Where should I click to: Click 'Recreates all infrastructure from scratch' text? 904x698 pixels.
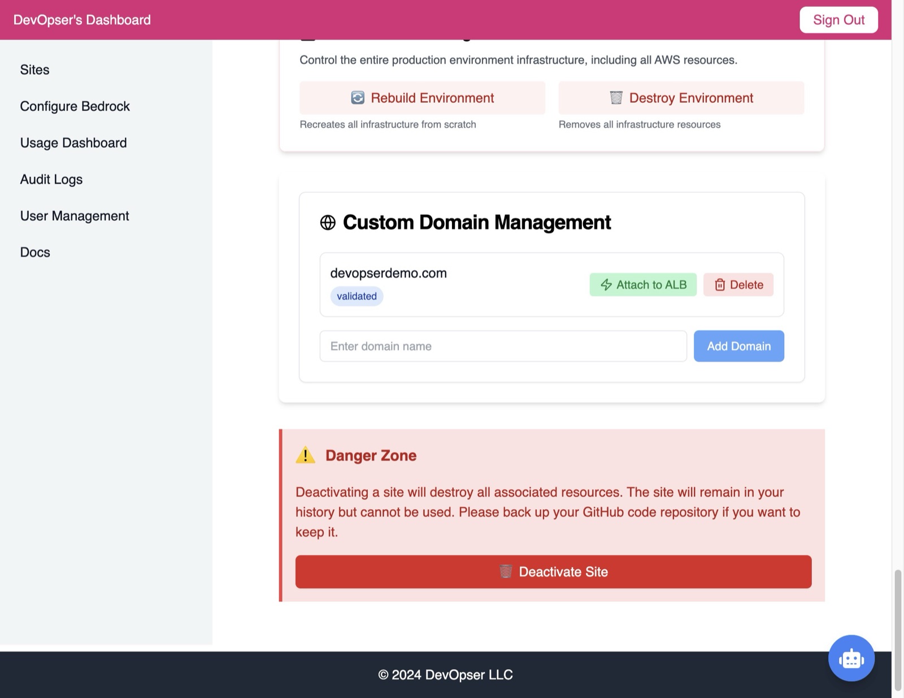click(x=388, y=124)
